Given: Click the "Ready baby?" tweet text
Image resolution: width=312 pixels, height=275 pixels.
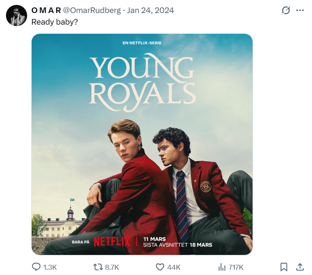Looking at the screenshot, I should 55,22.
